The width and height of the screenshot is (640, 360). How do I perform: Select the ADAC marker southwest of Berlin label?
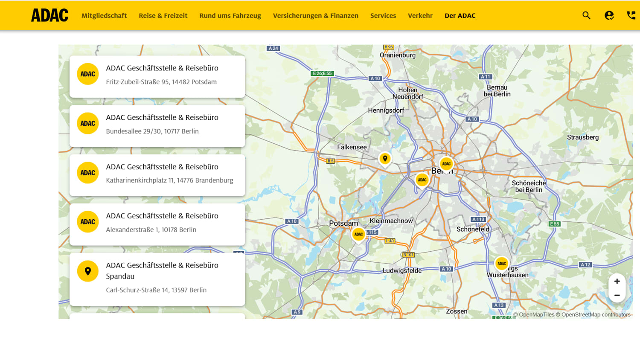tap(422, 180)
